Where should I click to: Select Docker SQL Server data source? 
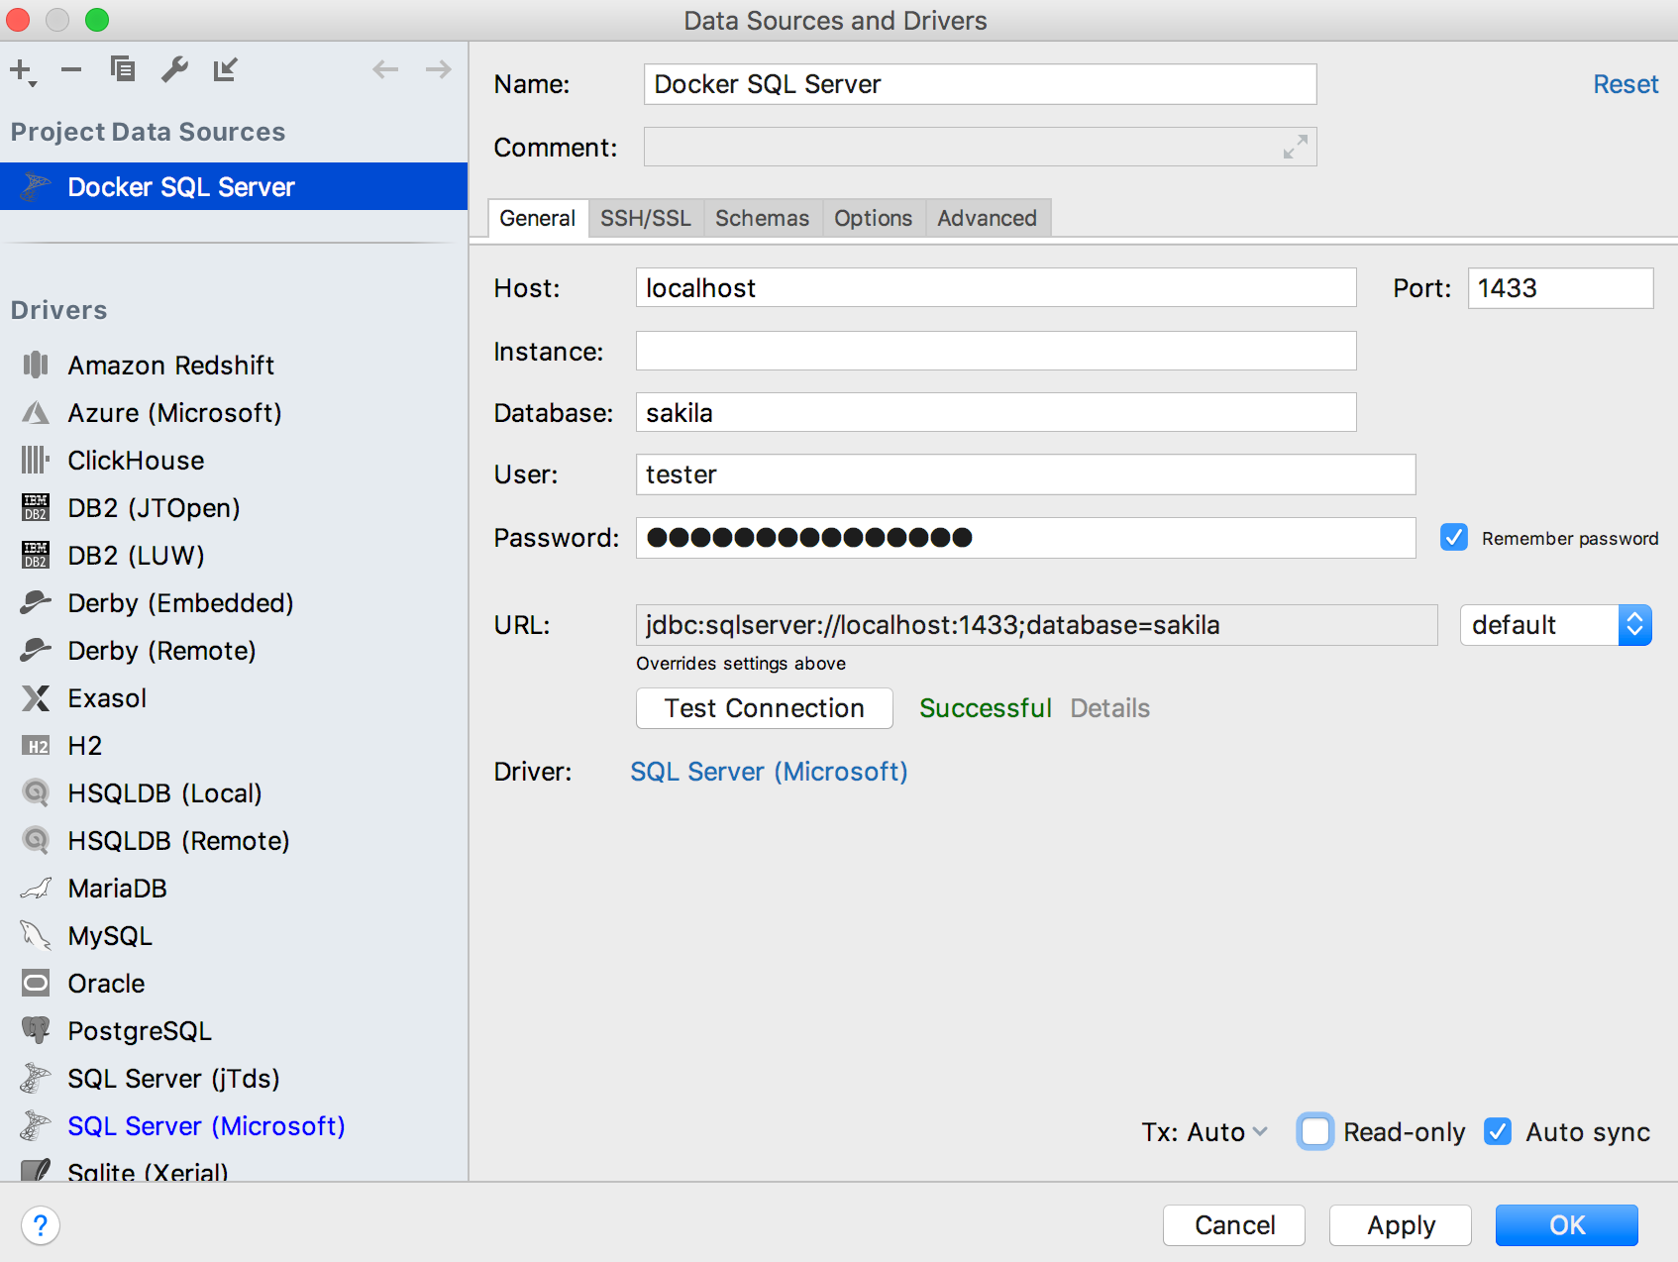tap(234, 186)
